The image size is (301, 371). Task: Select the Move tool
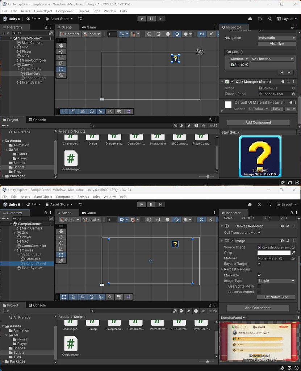pos(61,52)
